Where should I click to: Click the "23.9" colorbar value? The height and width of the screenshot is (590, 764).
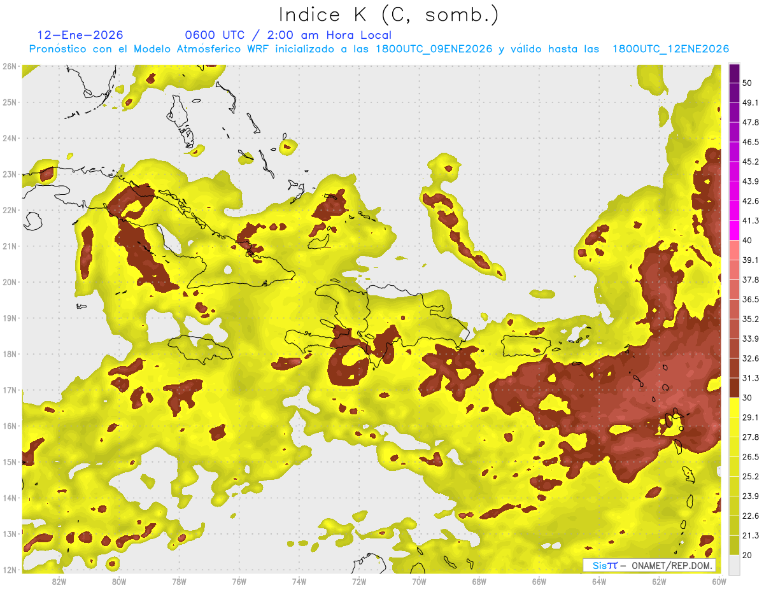point(751,496)
